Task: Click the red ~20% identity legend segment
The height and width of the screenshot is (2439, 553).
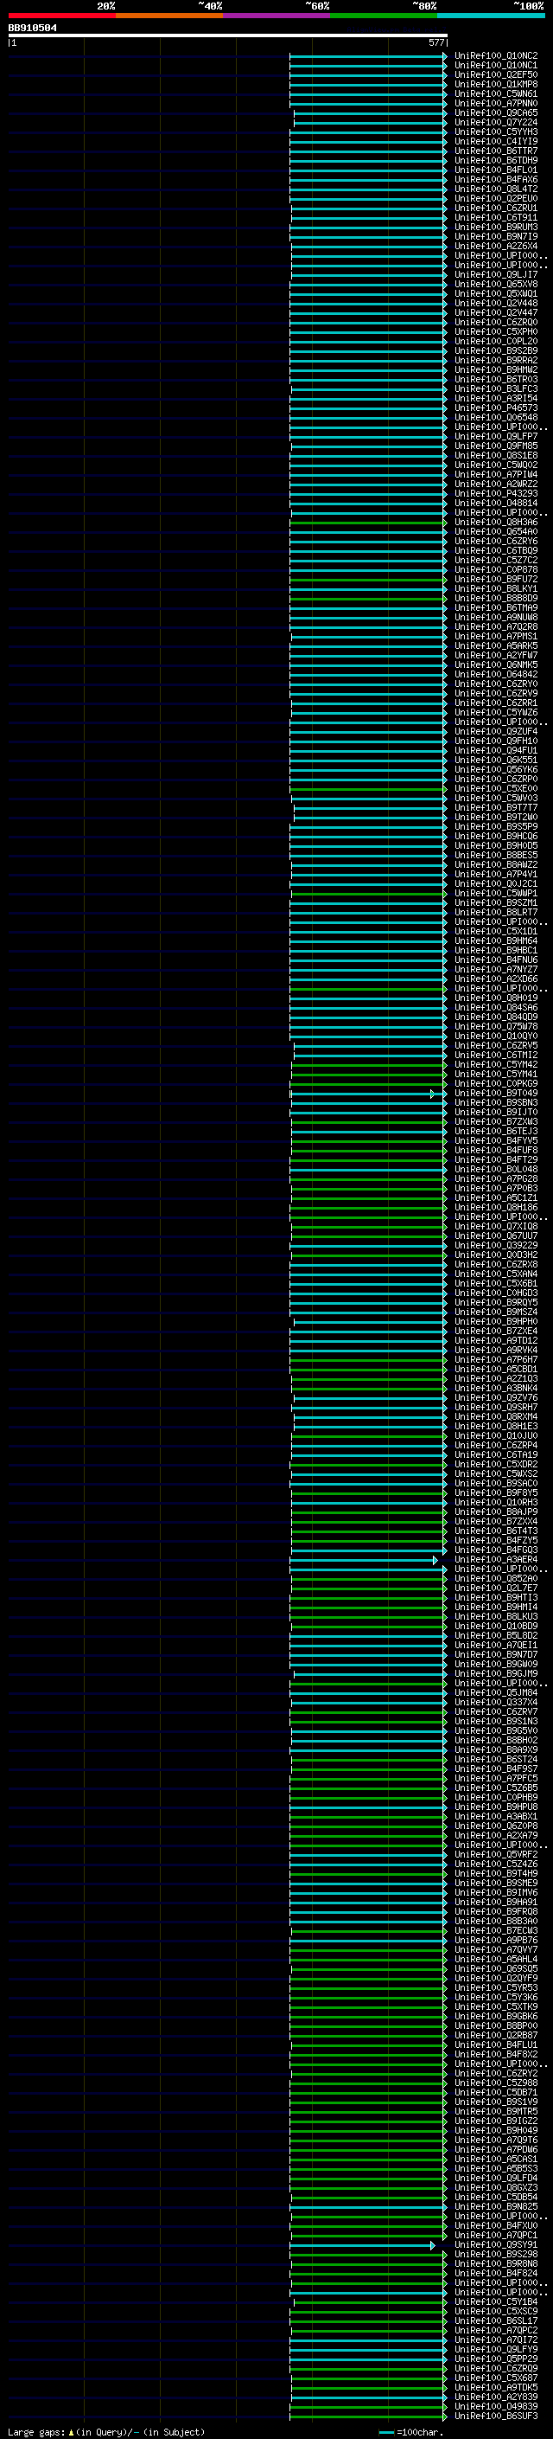Action: coord(61,16)
